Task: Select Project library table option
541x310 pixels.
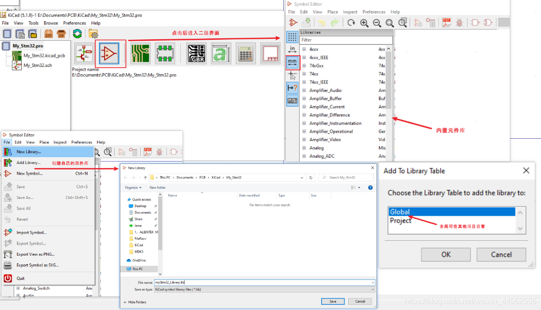Action: coord(452,221)
